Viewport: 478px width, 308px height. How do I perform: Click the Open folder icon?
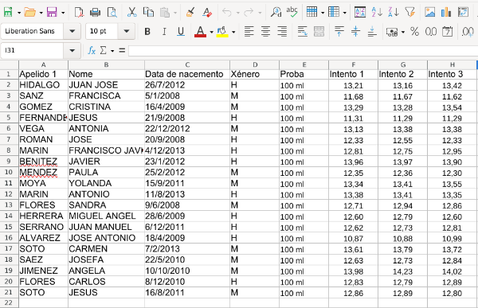coord(30,13)
